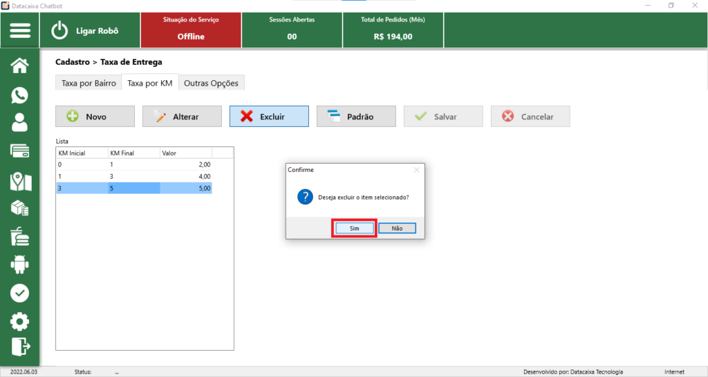Select list row with value 2,00
The width and height of the screenshot is (708, 377).
coord(134,164)
